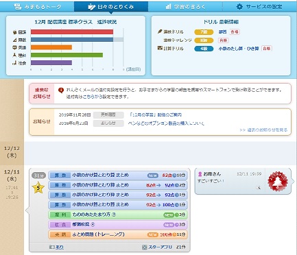Open サービスの設定 gear tab
This screenshot has width=297, height=255.
click(x=259, y=6)
